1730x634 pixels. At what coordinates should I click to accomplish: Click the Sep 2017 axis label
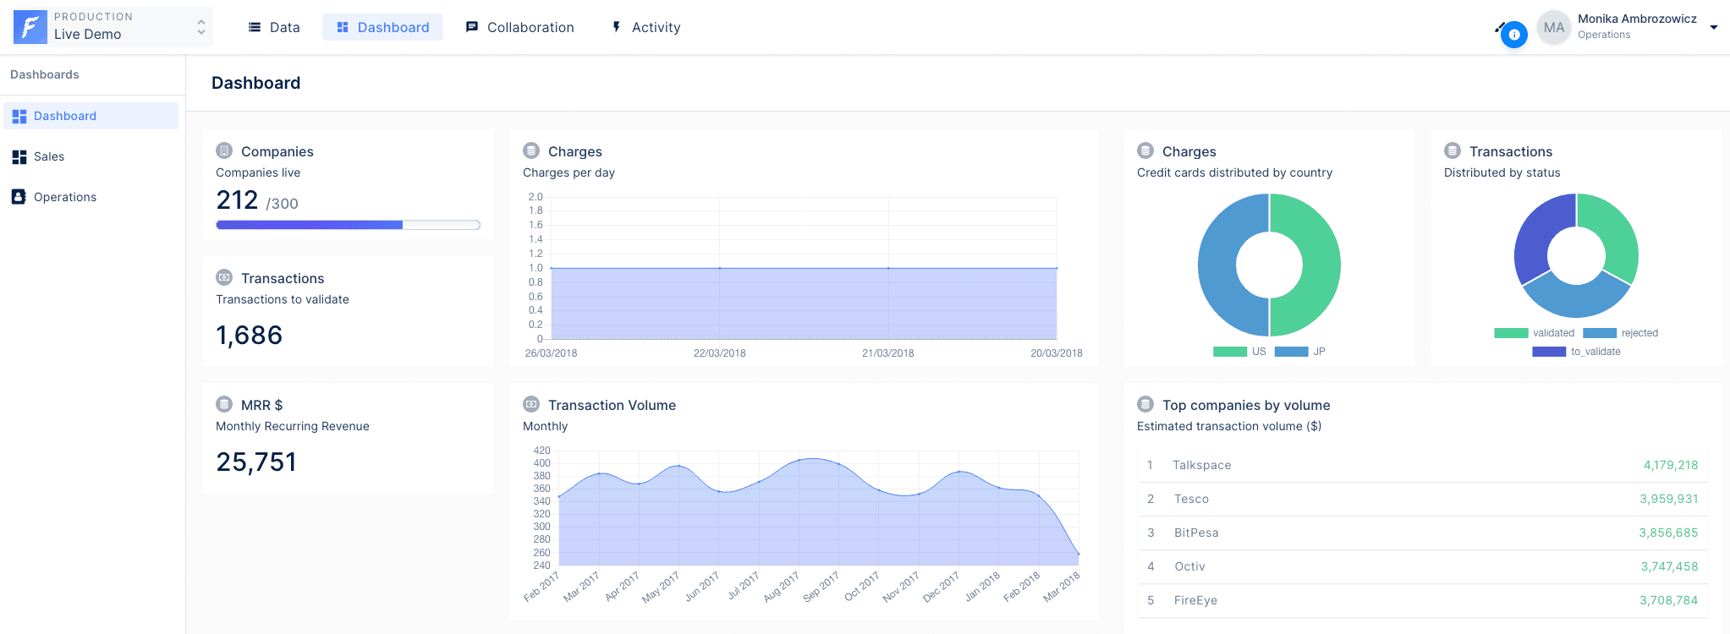click(821, 587)
